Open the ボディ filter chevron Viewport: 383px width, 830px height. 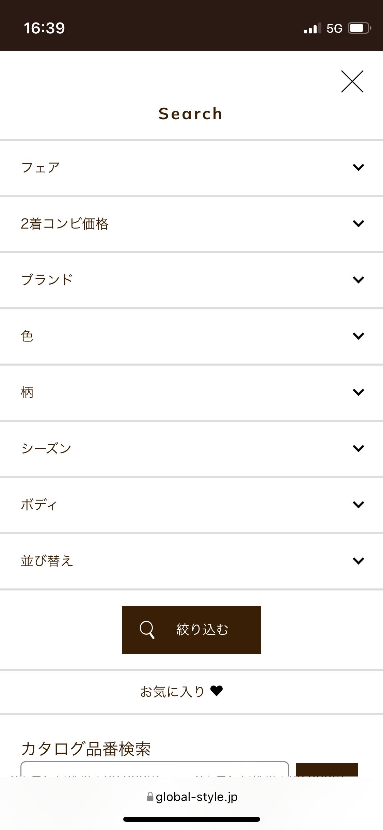point(358,505)
